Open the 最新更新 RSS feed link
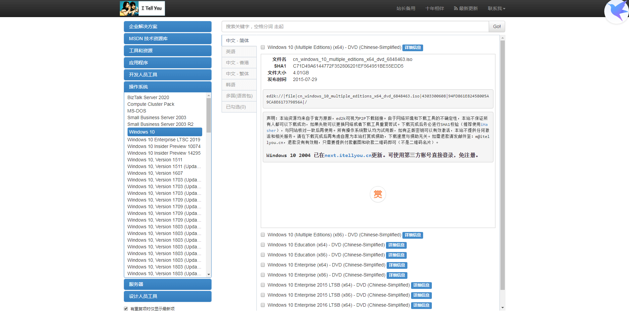Screen dimensions: 629x316 (466, 8)
